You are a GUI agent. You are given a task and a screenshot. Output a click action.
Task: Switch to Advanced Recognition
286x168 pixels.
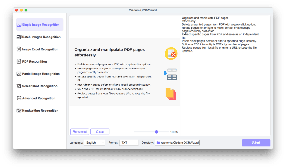click(x=40, y=98)
